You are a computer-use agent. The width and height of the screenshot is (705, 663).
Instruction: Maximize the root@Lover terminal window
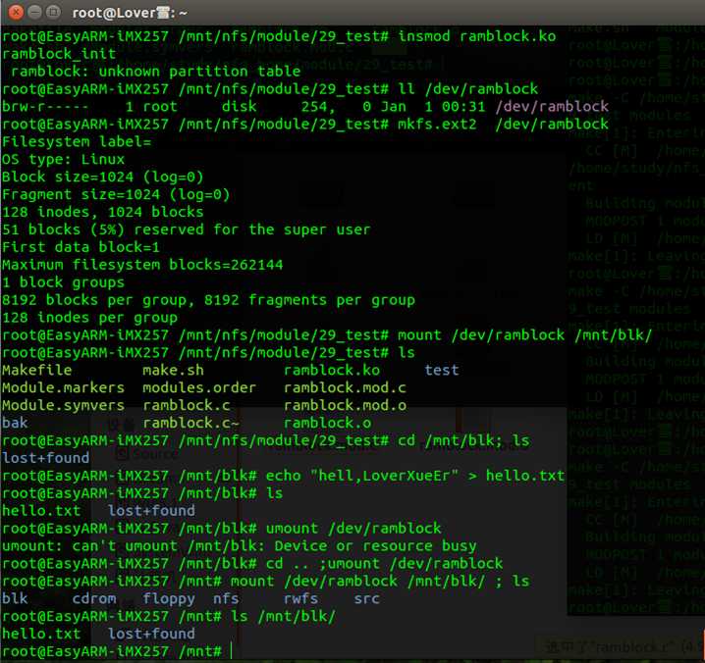pyautogui.click(x=53, y=12)
